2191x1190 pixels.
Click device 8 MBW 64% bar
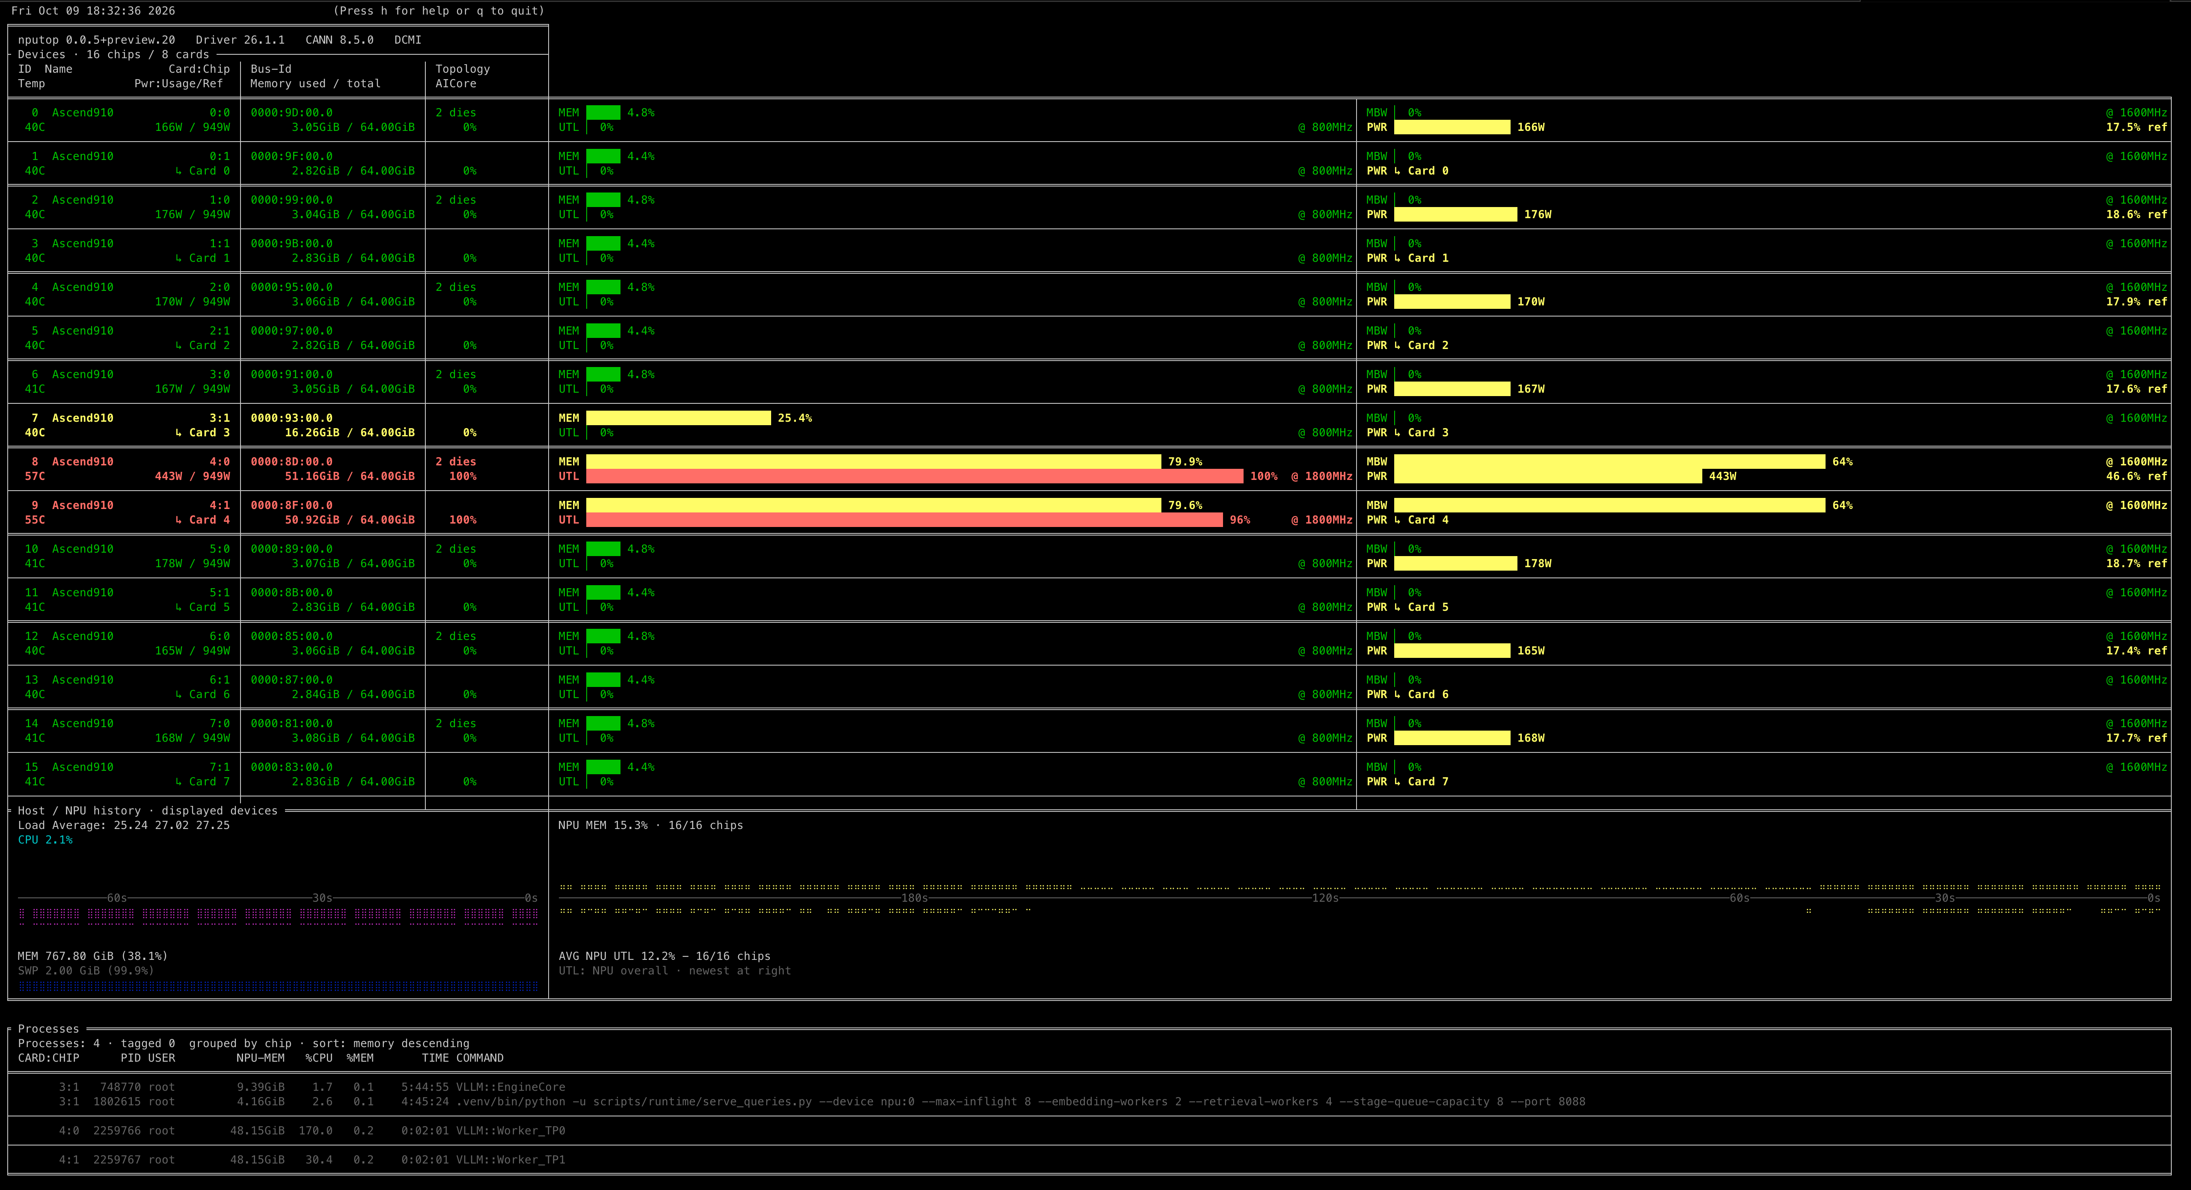pos(1609,462)
